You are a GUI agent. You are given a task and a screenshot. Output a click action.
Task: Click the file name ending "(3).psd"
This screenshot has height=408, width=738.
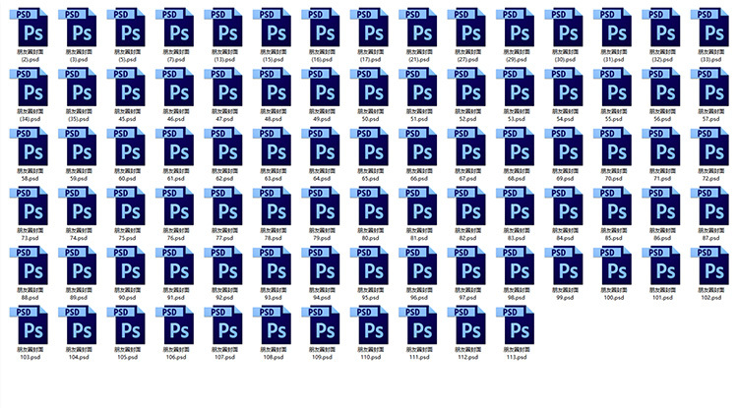(x=79, y=56)
